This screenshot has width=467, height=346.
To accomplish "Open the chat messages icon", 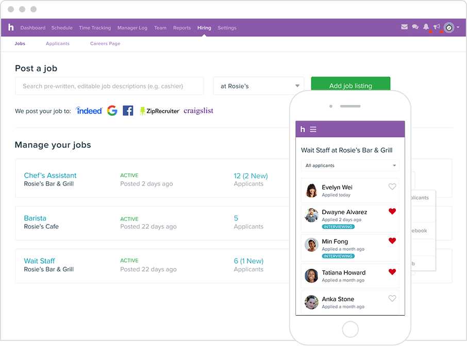I will 415,27.
